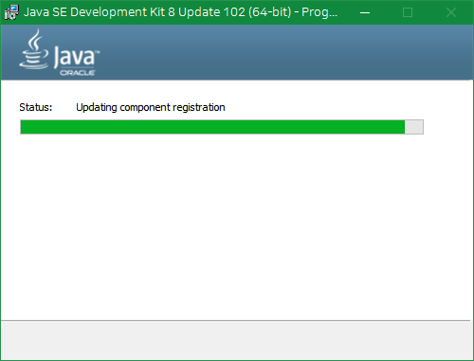Minimize the Java installer window

pos(365,12)
